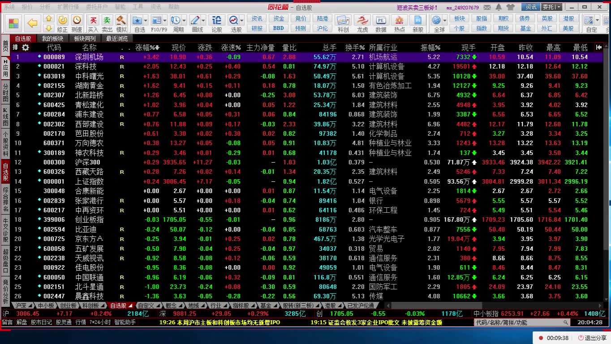Click the 比亚迪 stock name
This screenshot has width=611, height=344.
pos(86,229)
